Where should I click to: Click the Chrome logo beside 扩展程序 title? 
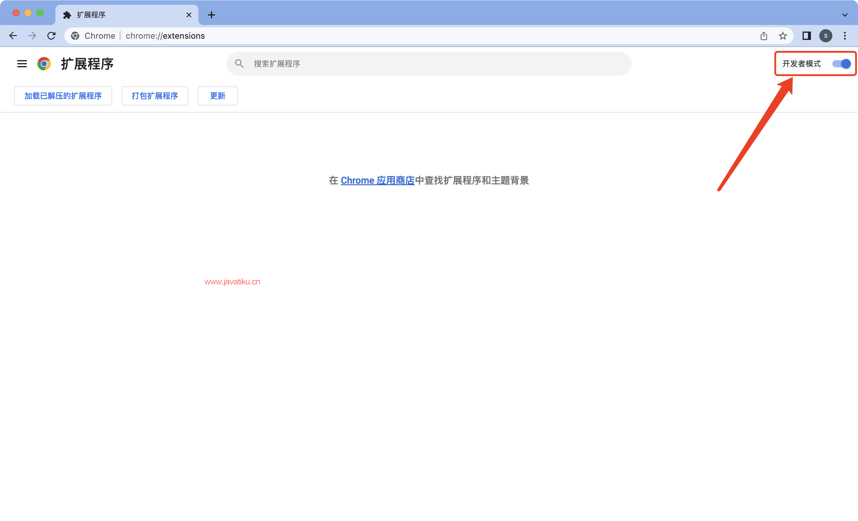(44, 64)
